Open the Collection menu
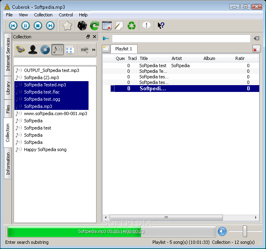 point(43,15)
